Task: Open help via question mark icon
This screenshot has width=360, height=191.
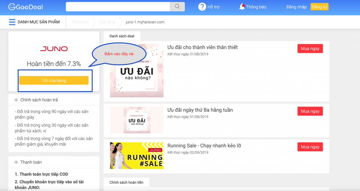Action: (202, 7)
